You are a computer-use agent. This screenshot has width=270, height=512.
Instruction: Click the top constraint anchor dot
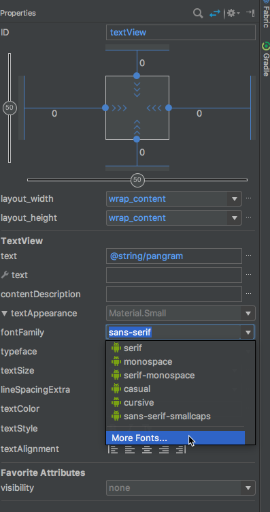pos(137,76)
